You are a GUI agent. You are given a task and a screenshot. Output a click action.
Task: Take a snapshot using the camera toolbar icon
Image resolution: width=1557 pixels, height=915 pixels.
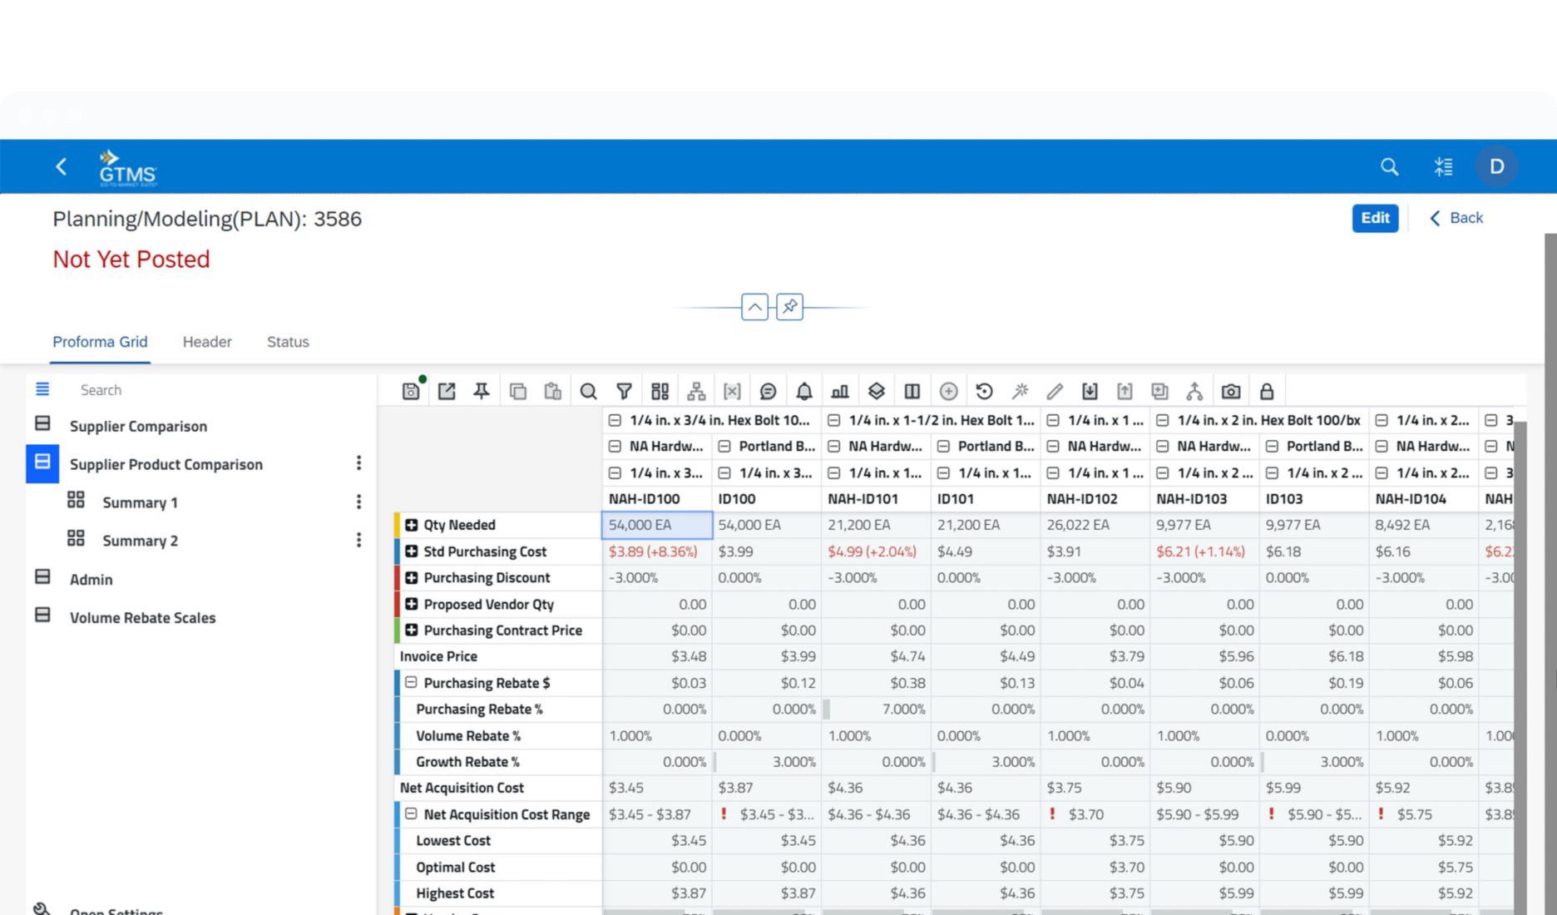click(x=1231, y=390)
